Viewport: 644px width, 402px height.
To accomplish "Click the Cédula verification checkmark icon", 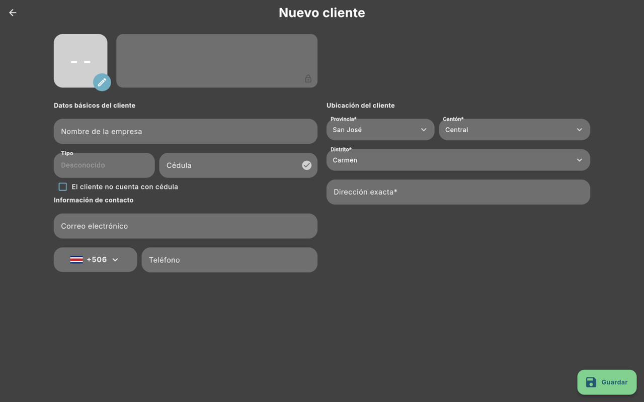I will click(306, 165).
